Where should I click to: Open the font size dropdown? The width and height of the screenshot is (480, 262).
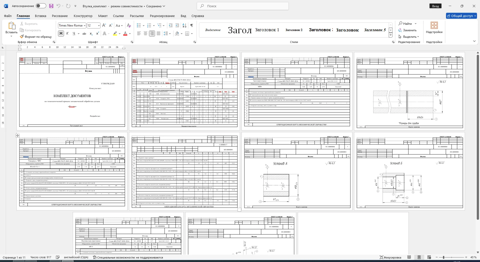[x=99, y=25]
